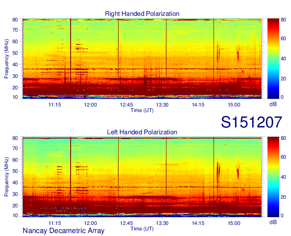Screen dimensions: 291x236
Task: Click the 14:15 tick label on bottom plot
Action: pos(198,223)
